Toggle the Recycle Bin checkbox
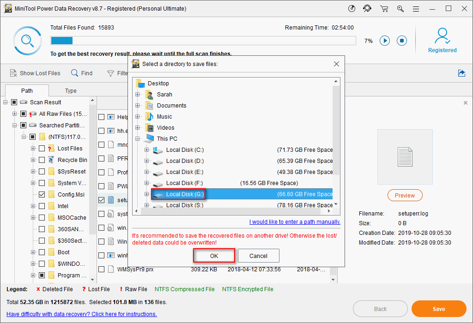The image size is (473, 323). click(42, 160)
